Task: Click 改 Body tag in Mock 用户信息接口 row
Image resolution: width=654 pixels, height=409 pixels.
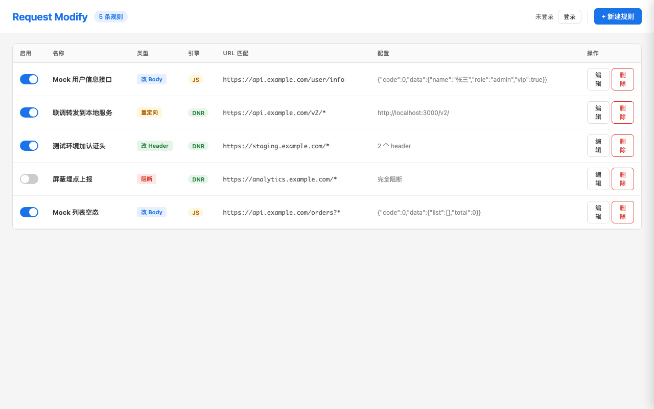Action: coord(152,79)
